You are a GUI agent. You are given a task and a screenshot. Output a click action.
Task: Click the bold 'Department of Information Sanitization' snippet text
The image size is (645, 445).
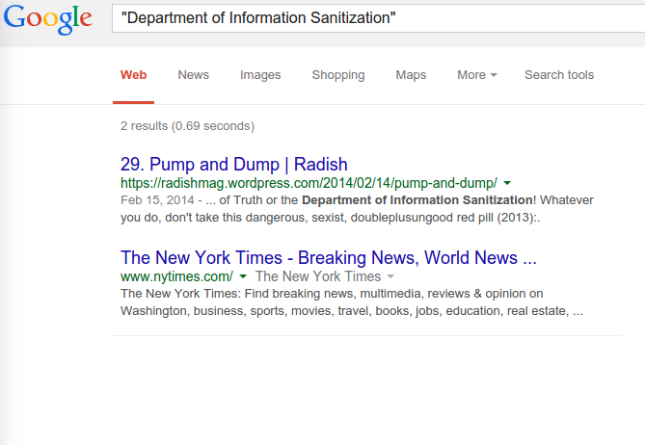pyautogui.click(x=417, y=200)
